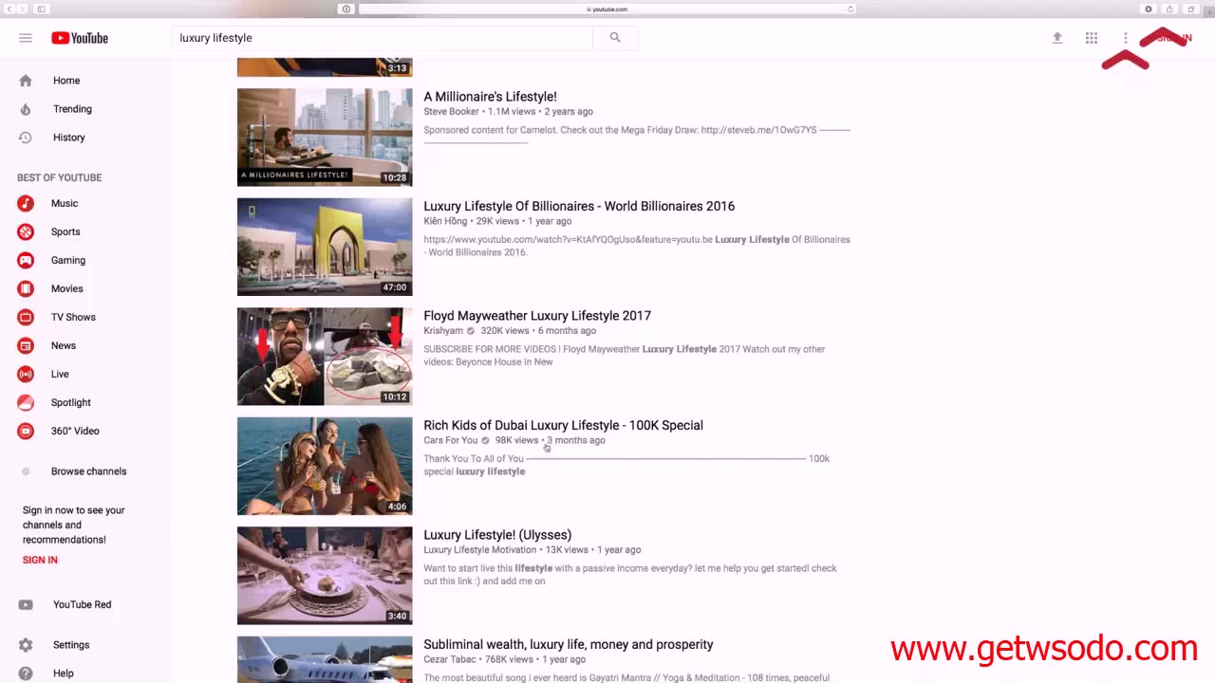Click the Live broadcast icon
The image size is (1215, 683).
[26, 374]
